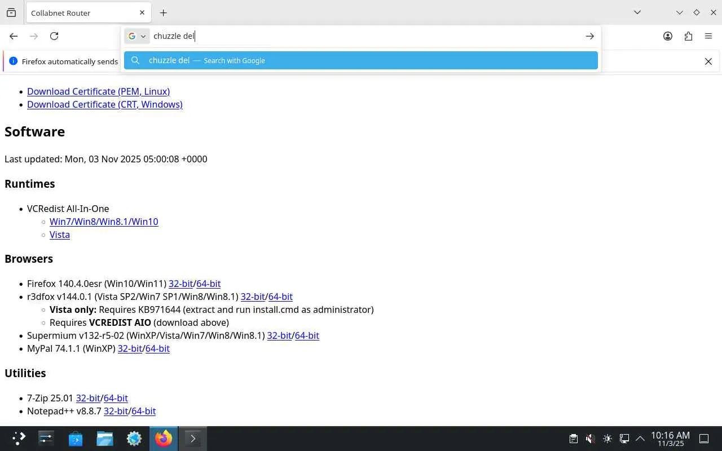
Task: Open the VCRedist Vista link
Action: click(x=60, y=235)
